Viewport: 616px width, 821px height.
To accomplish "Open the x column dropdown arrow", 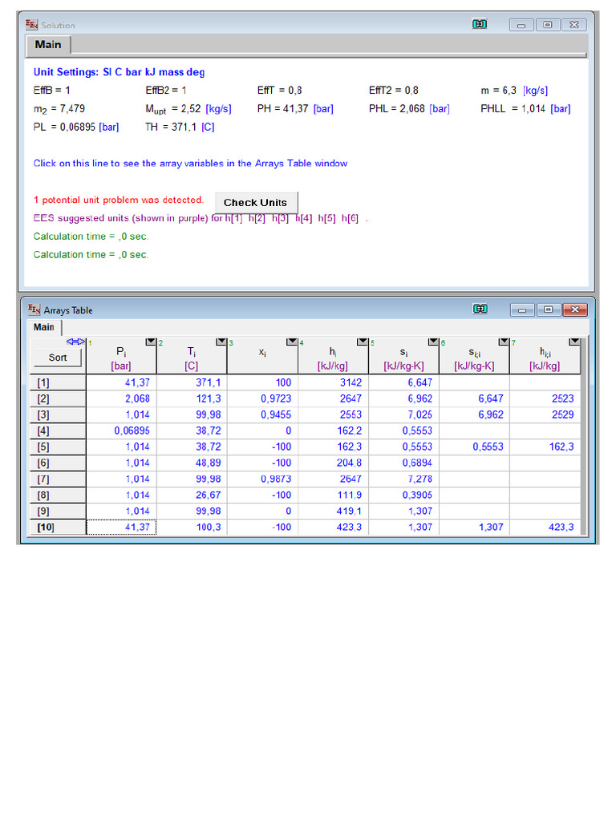I will [292, 342].
